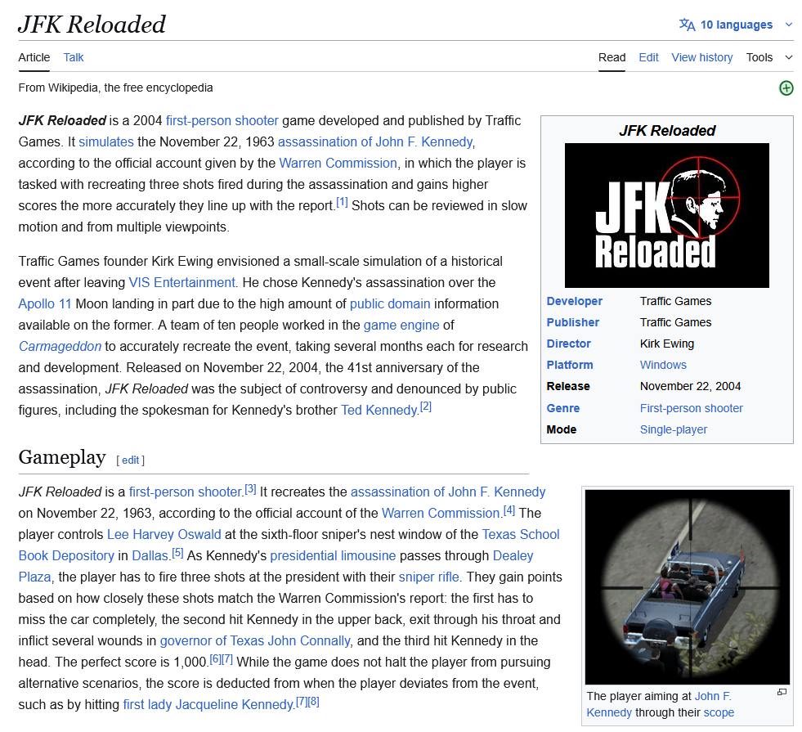Viewport: 802px width, 732px height.
Task: Expand the Tools menu chevron
Action: (788, 57)
